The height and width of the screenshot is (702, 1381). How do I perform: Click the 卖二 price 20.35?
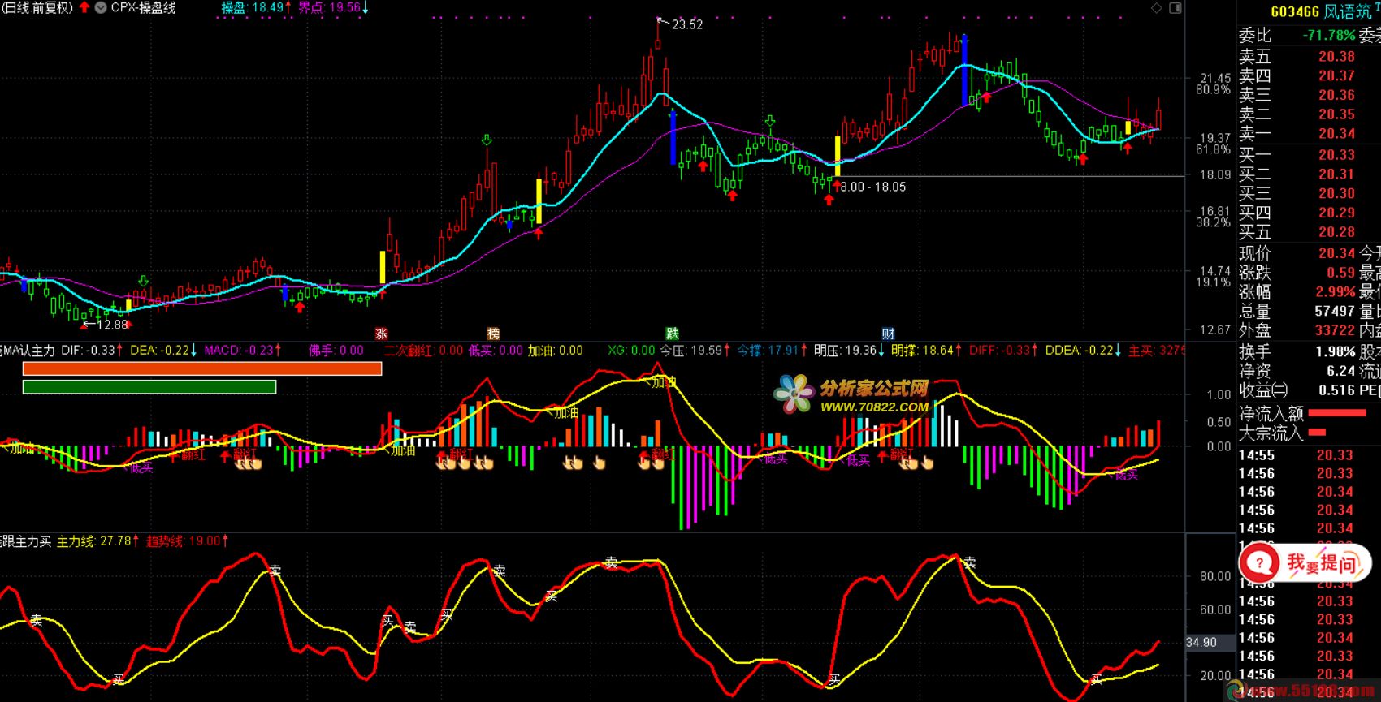[x=1336, y=114]
